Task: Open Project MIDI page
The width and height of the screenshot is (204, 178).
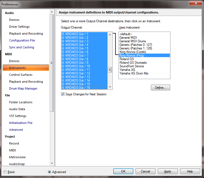Action: tap(12, 150)
